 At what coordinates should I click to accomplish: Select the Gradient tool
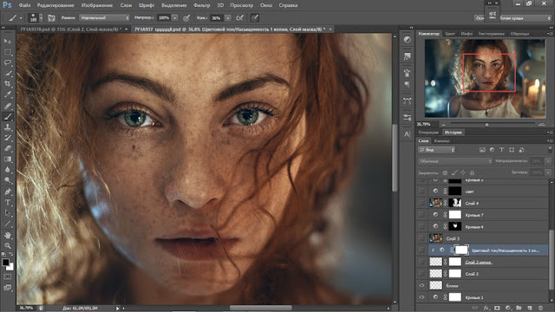pos(8,159)
